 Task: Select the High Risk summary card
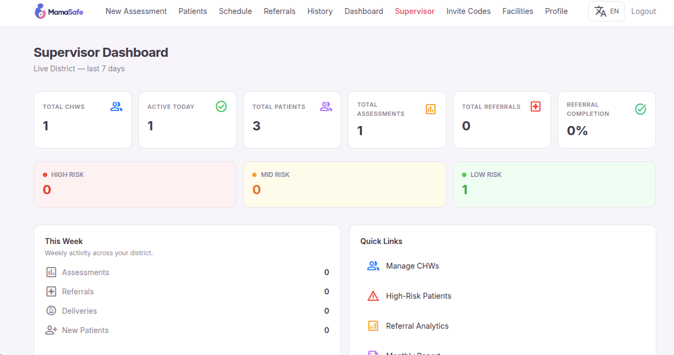[135, 184]
